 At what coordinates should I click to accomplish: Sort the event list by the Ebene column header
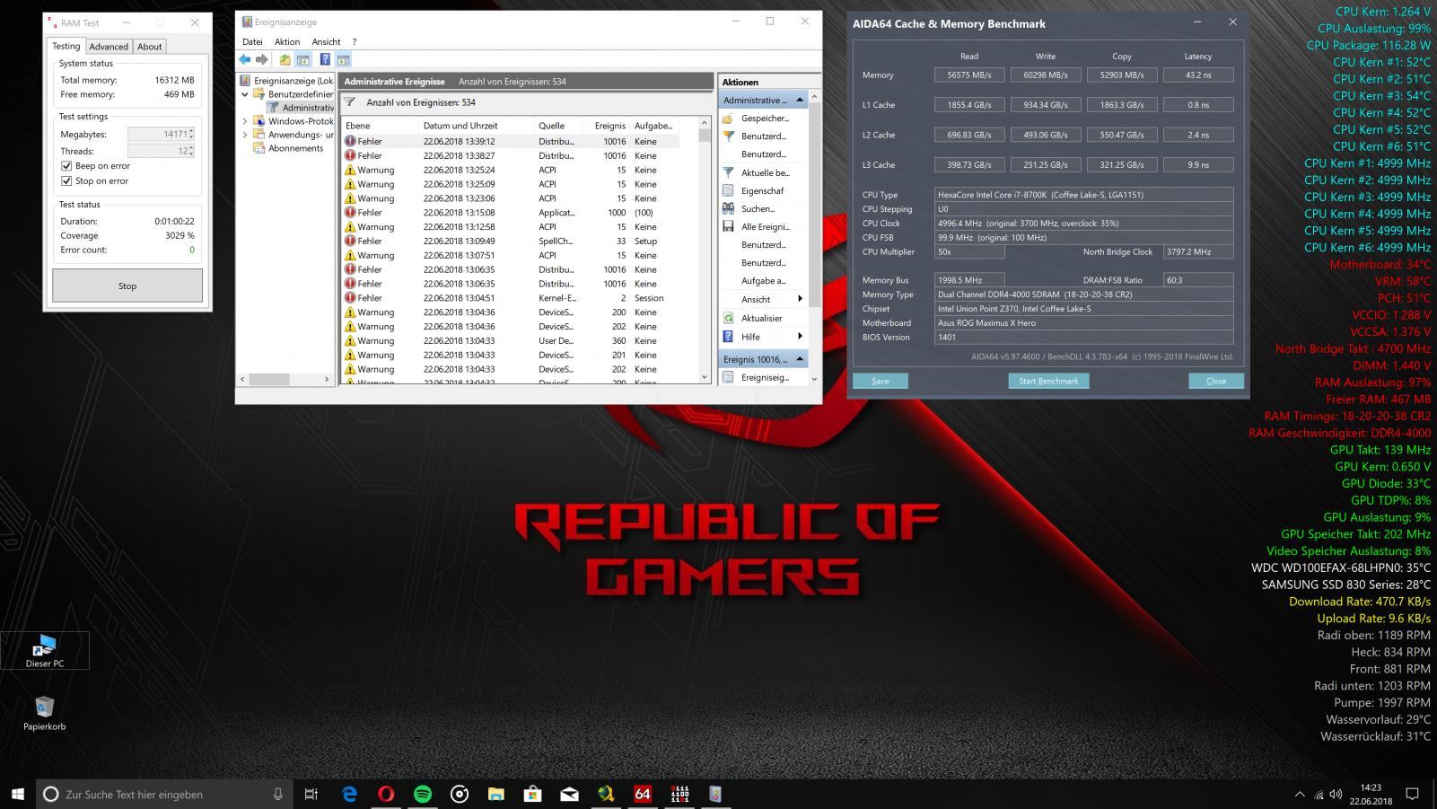coord(380,126)
